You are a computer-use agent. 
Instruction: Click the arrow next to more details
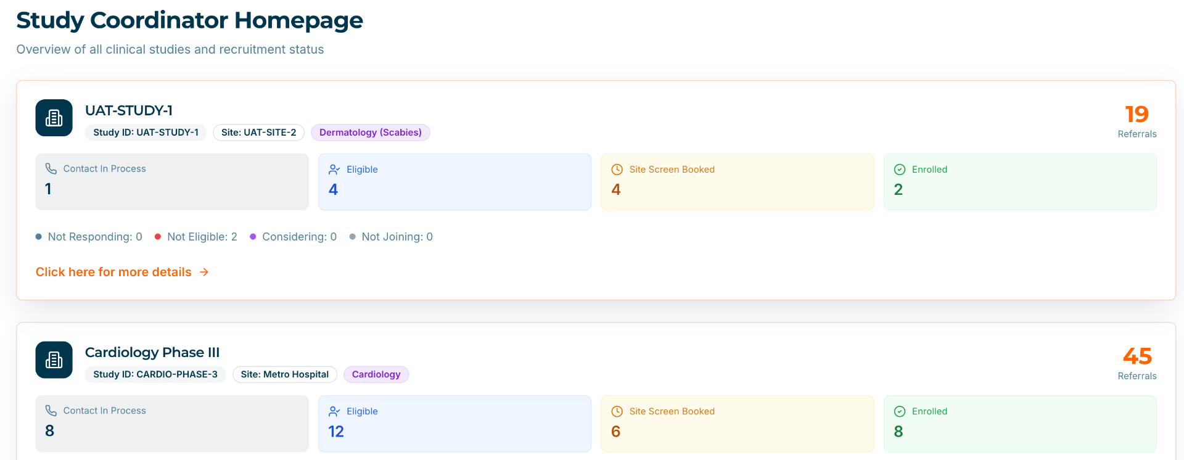click(204, 272)
